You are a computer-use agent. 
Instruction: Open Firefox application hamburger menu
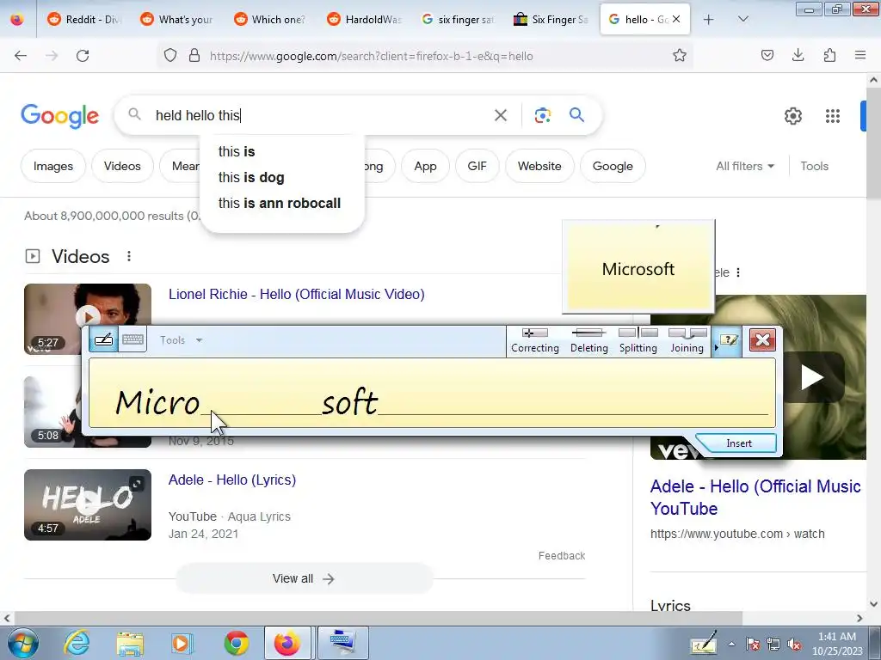[860, 55]
